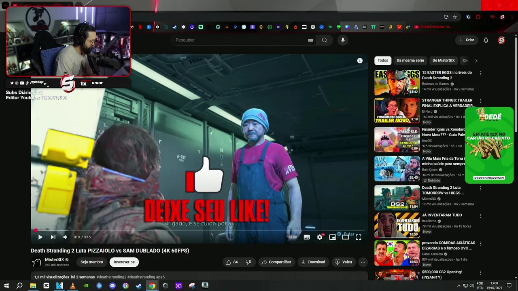Viewport: 518px width, 291px height.
Task: Start voice search with microphone
Action: [343, 40]
